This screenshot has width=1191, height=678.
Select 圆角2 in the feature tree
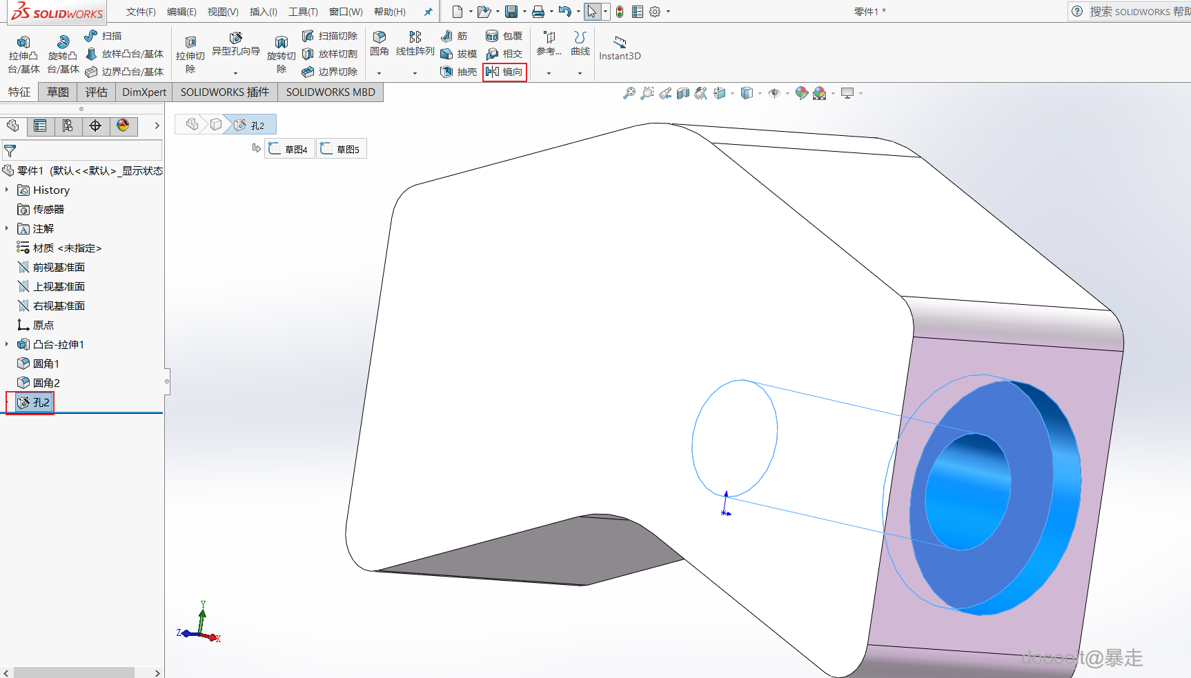[x=46, y=383]
